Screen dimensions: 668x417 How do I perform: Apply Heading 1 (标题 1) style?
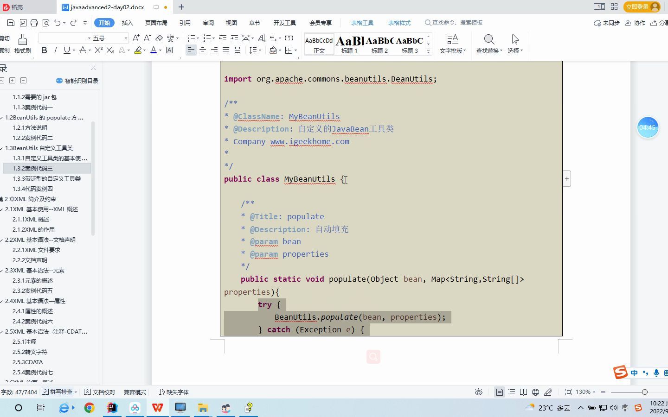[x=349, y=44]
